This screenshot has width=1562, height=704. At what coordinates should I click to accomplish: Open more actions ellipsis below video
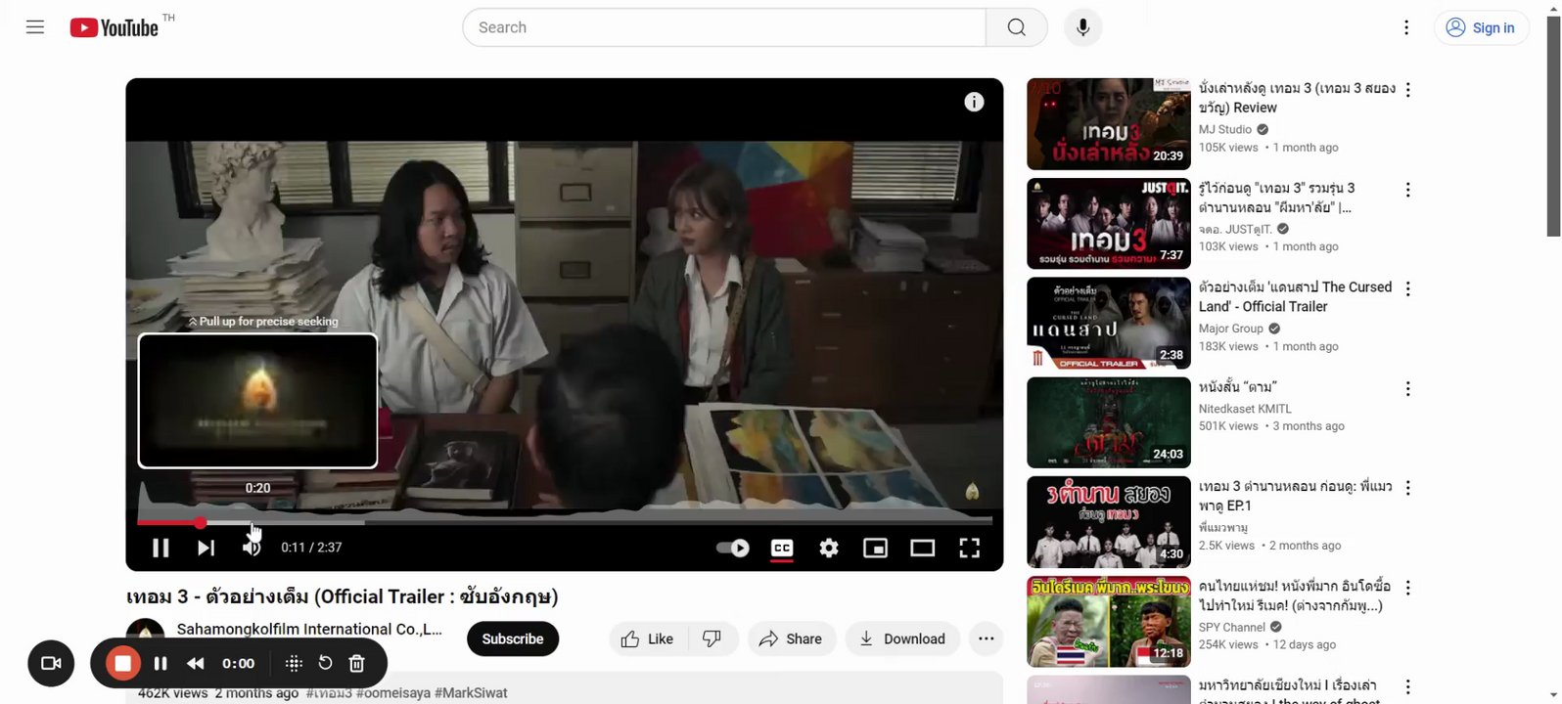click(986, 638)
